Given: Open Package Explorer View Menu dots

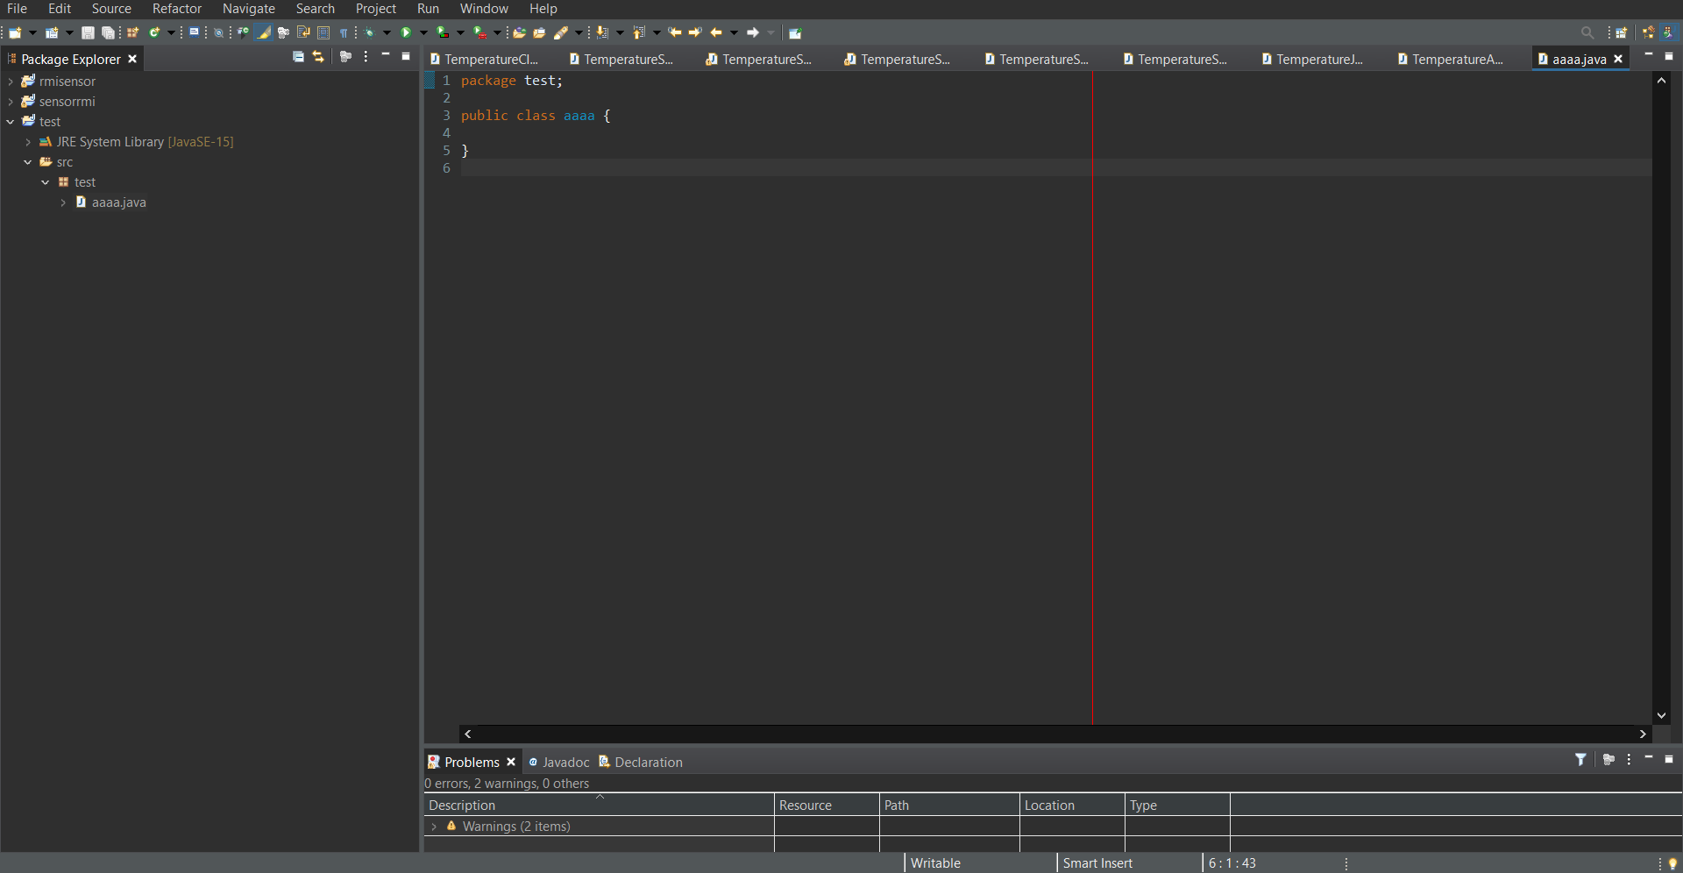Looking at the screenshot, I should [366, 57].
